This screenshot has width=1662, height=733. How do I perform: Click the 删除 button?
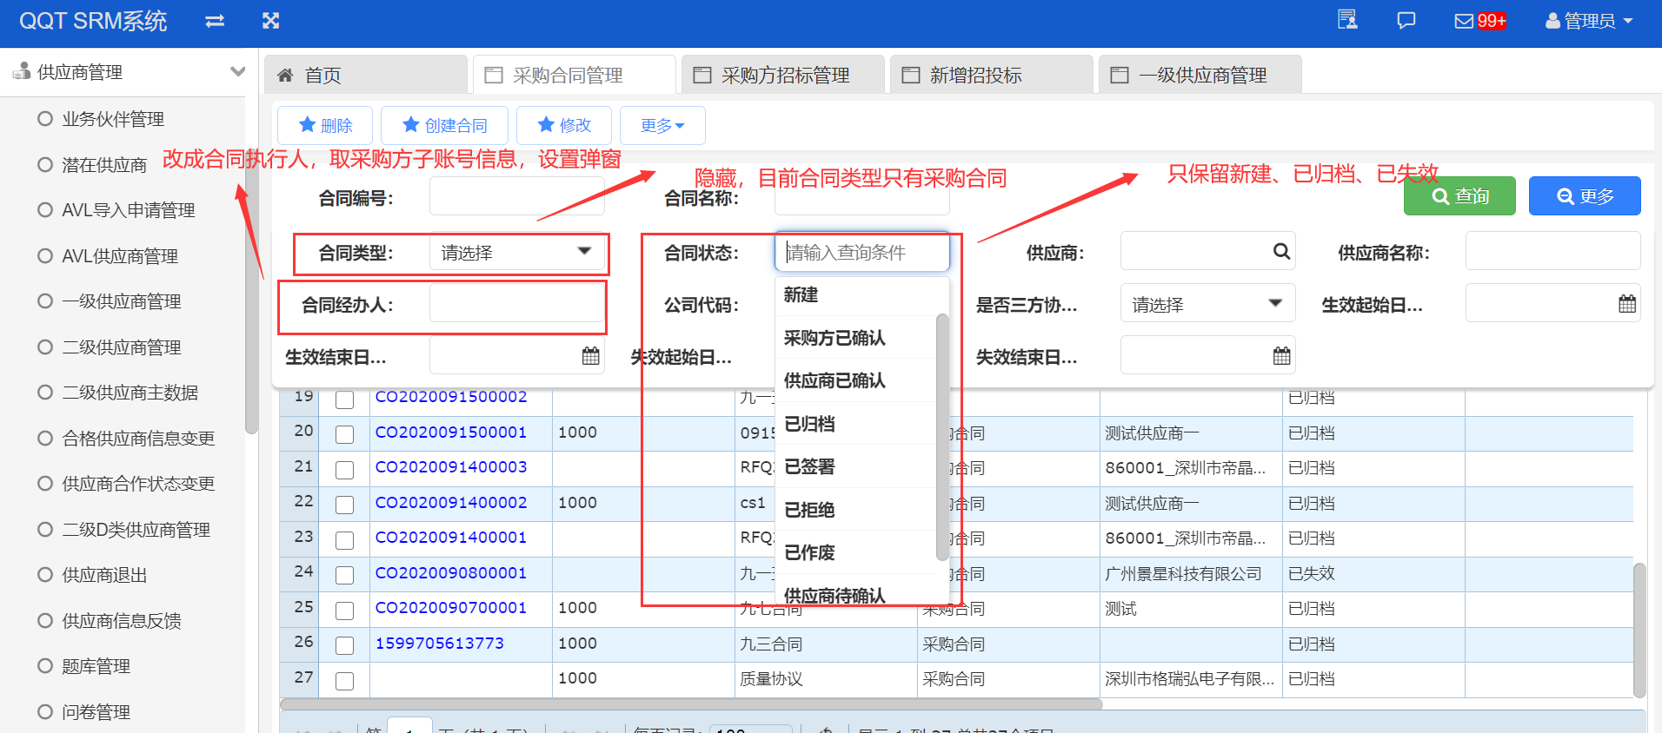325,126
